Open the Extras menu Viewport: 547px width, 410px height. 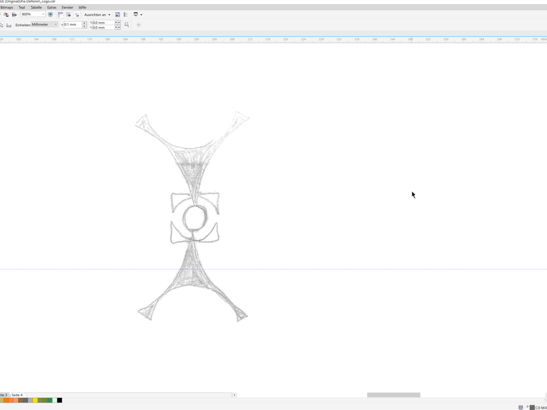pos(52,8)
